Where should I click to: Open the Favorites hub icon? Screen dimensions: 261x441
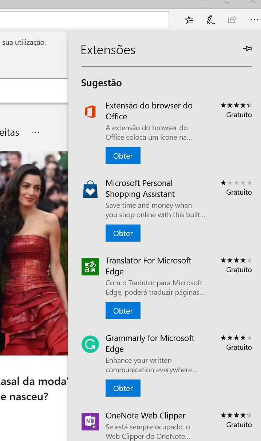click(189, 20)
